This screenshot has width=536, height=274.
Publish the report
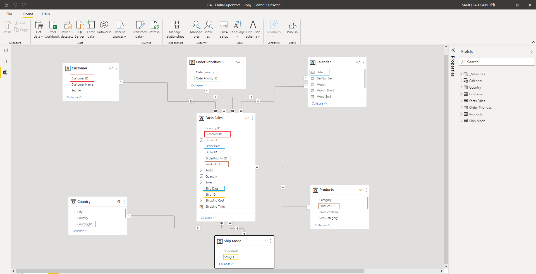292,28
